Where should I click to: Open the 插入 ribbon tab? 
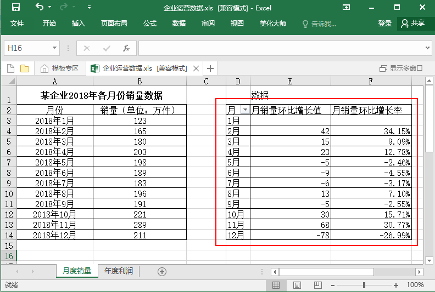[x=79, y=24]
